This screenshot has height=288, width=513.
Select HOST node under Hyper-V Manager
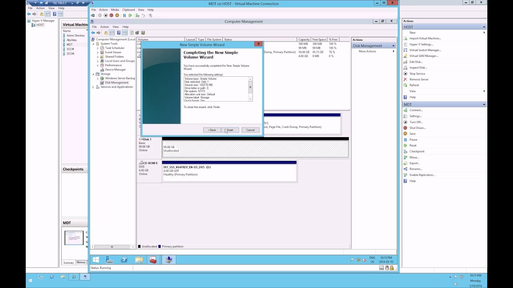click(x=40, y=25)
